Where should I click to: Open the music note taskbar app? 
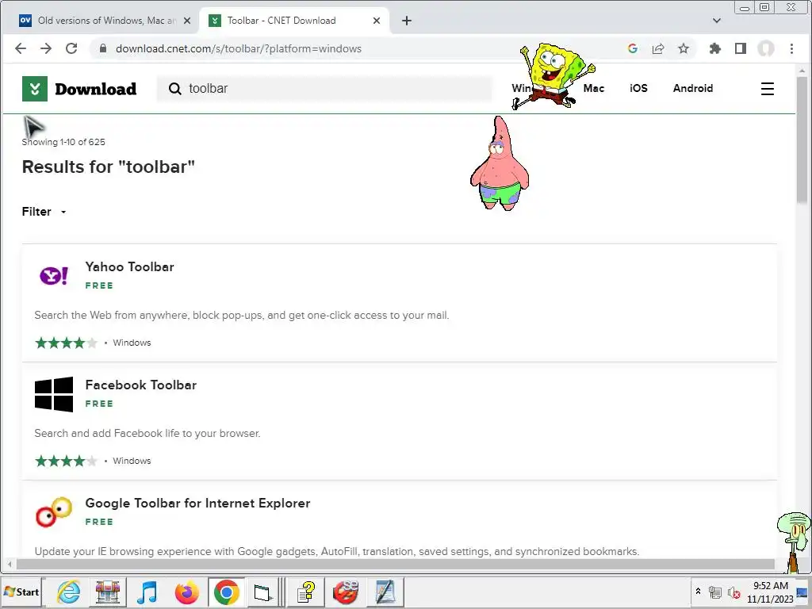click(x=147, y=592)
